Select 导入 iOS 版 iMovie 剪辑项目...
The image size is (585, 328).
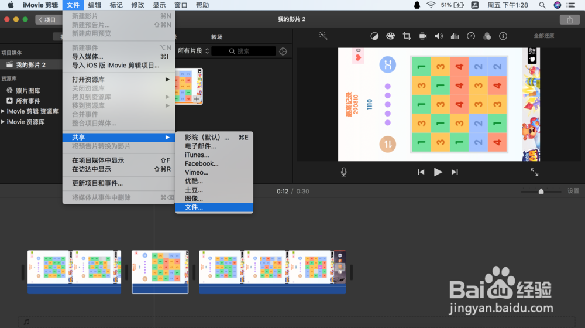click(119, 66)
